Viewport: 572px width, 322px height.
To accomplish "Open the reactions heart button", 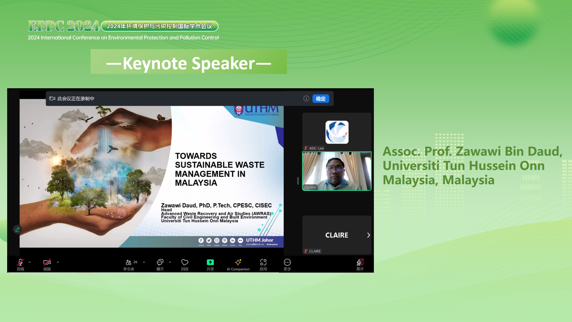I will (x=185, y=264).
